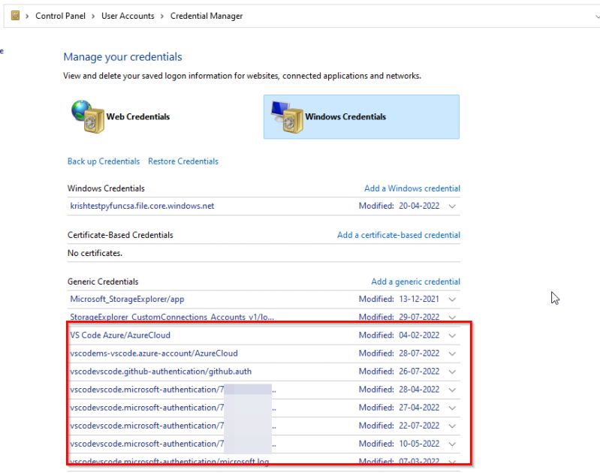Expand chevron for credential modified 27-04-2022
The image size is (600, 473).
coord(452,408)
